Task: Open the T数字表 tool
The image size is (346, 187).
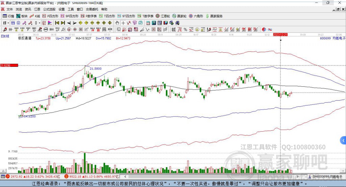Action: (x=145, y=16)
